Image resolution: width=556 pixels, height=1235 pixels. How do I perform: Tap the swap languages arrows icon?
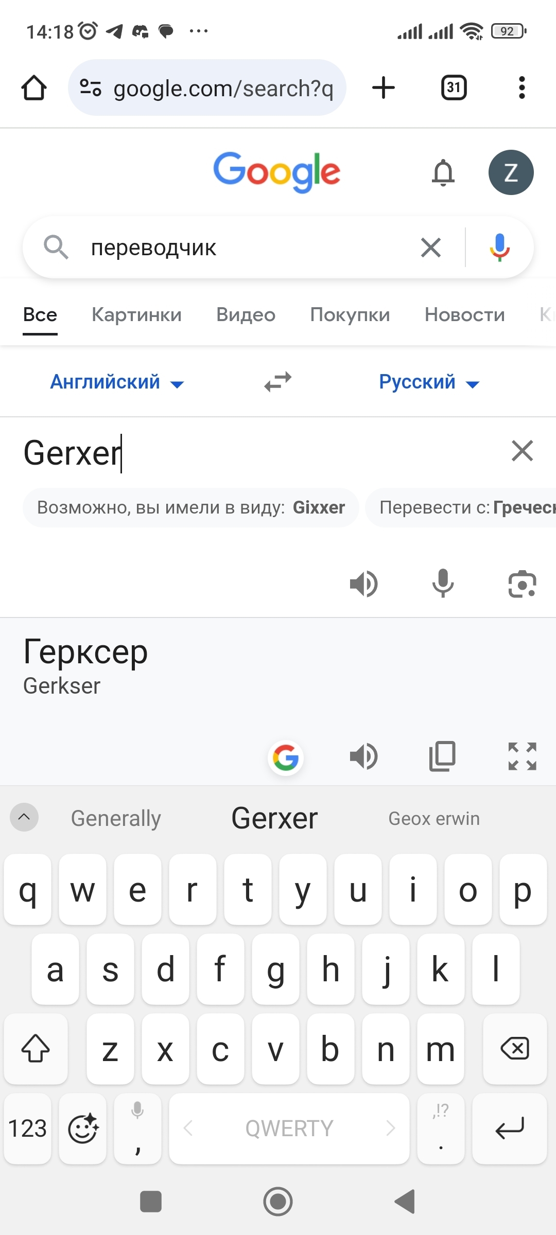point(277,382)
